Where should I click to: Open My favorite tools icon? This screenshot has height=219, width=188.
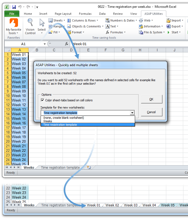[x=13, y=23]
